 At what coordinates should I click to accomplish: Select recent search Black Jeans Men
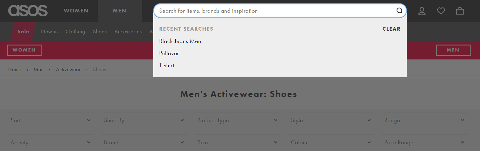click(180, 41)
